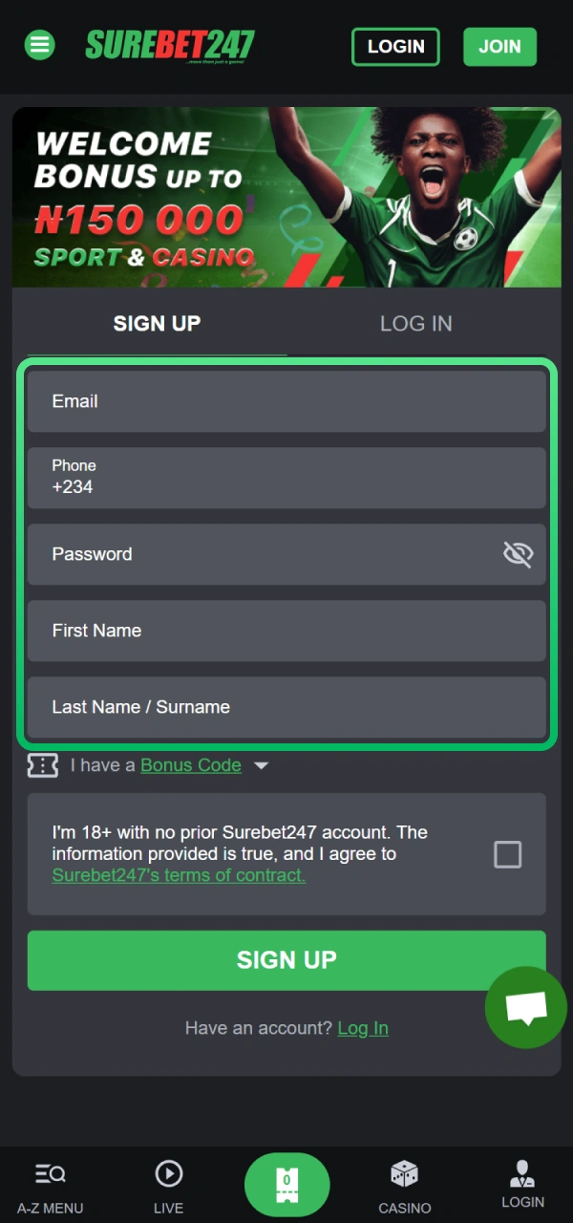Select the LIVE betting icon
Image resolution: width=573 pixels, height=1223 pixels.
168,1173
